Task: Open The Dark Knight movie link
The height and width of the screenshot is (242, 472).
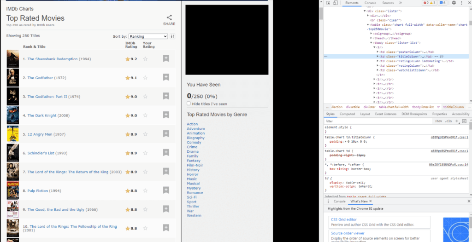Action: 42,115
